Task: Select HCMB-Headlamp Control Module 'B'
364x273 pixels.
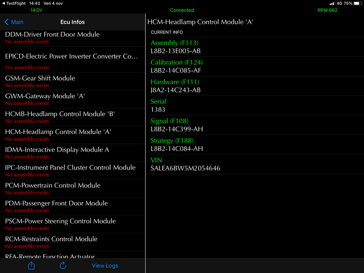Action: [x=72, y=117]
